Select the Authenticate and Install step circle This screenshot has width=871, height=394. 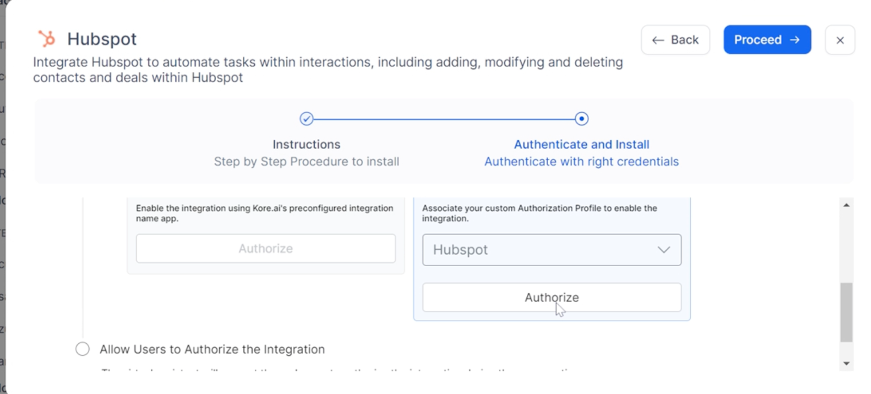[x=581, y=119]
